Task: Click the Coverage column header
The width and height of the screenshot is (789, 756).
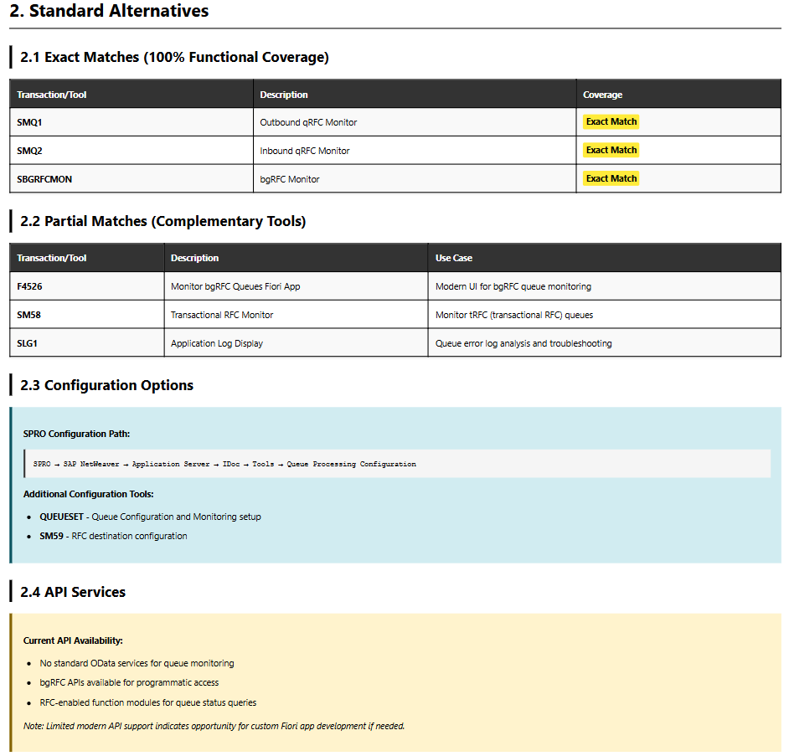Action: click(602, 95)
